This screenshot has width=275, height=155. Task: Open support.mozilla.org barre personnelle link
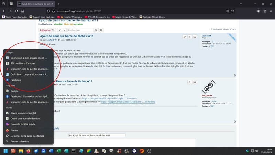pyautogui.click(x=128, y=102)
